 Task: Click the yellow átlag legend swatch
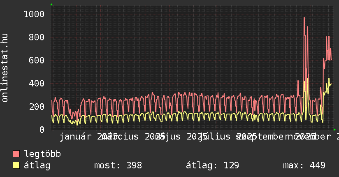pyautogui.click(x=16, y=165)
